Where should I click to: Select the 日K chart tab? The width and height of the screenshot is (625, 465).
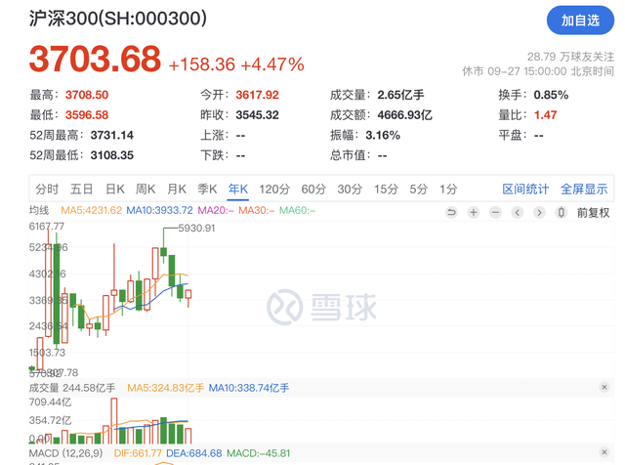(x=115, y=190)
